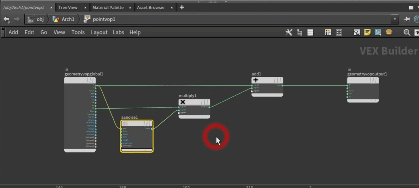Switch to the Tree View tab

tap(68, 7)
